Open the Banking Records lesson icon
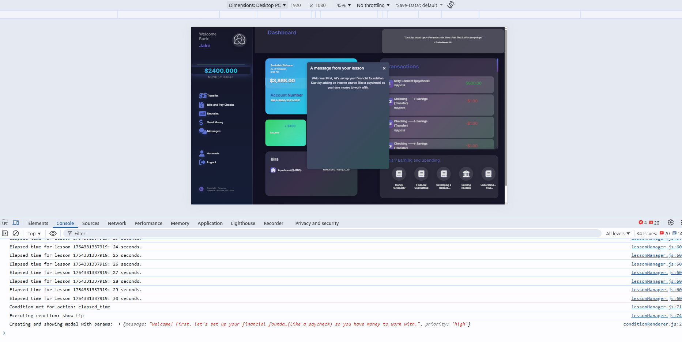 pyautogui.click(x=466, y=174)
